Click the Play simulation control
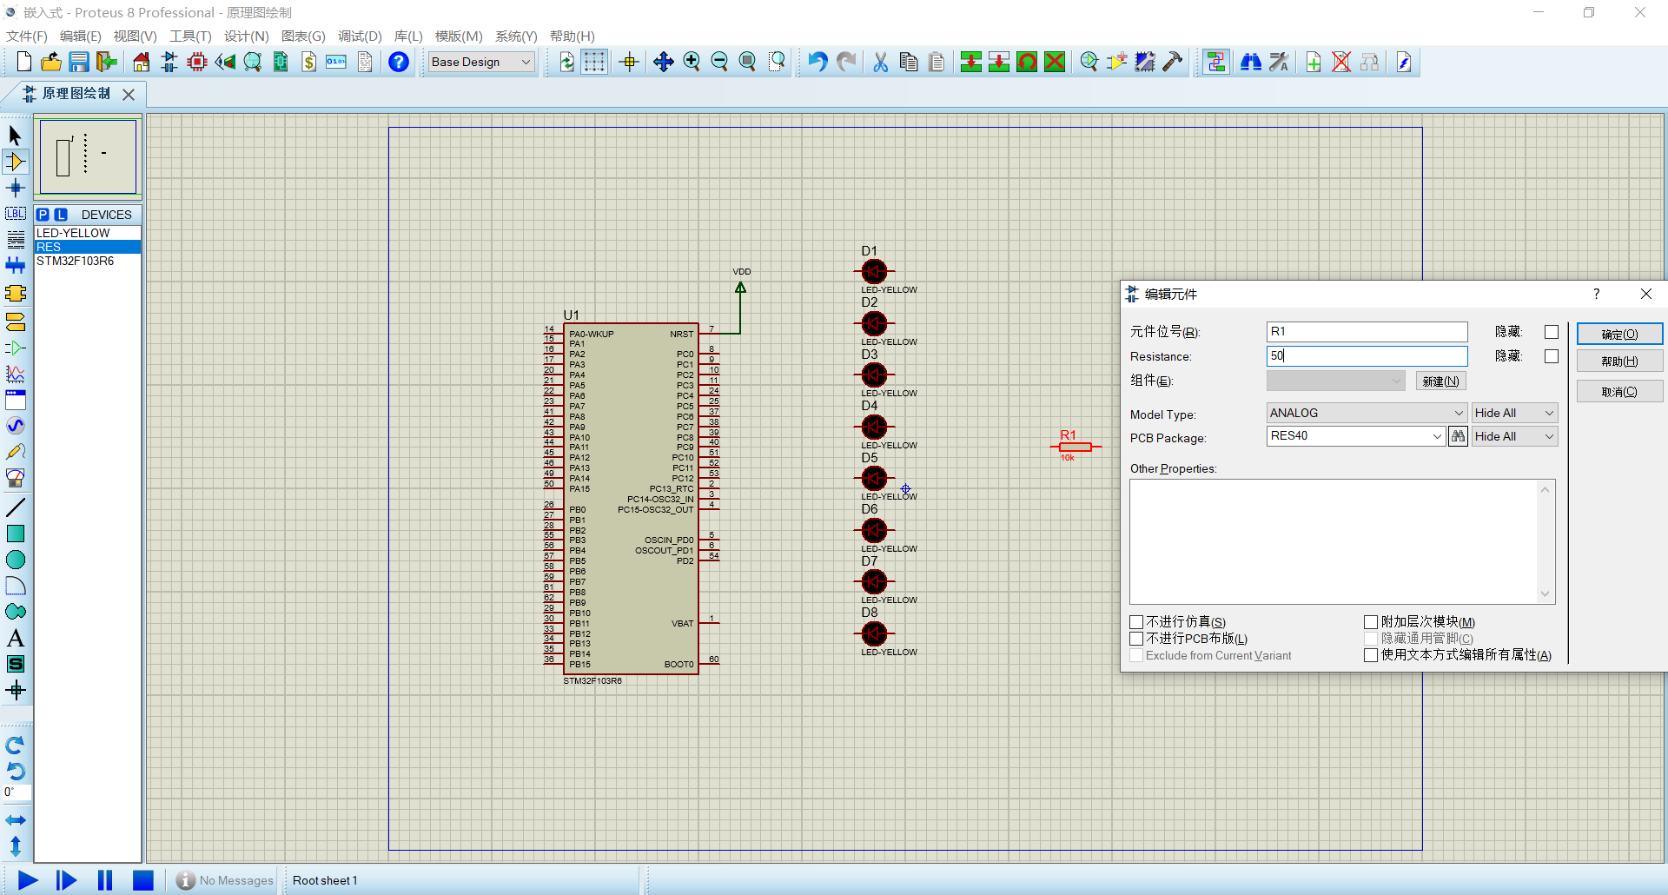1668x895 pixels. pos(26,880)
